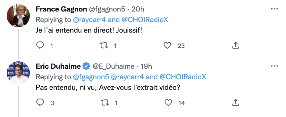Open France Gagnon's profile picture

click(x=18, y=16)
